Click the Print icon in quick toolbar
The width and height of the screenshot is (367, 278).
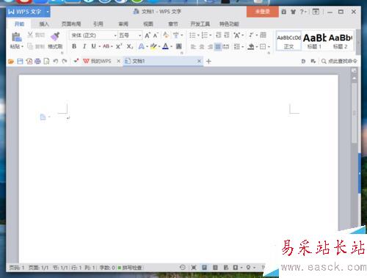pyautogui.click(x=37, y=61)
